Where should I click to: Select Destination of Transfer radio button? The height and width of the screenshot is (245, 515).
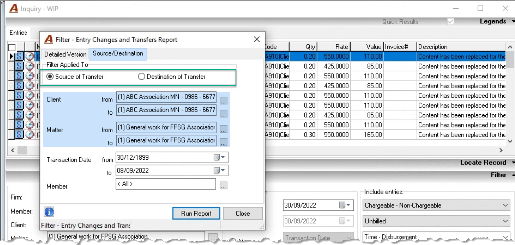click(x=141, y=76)
